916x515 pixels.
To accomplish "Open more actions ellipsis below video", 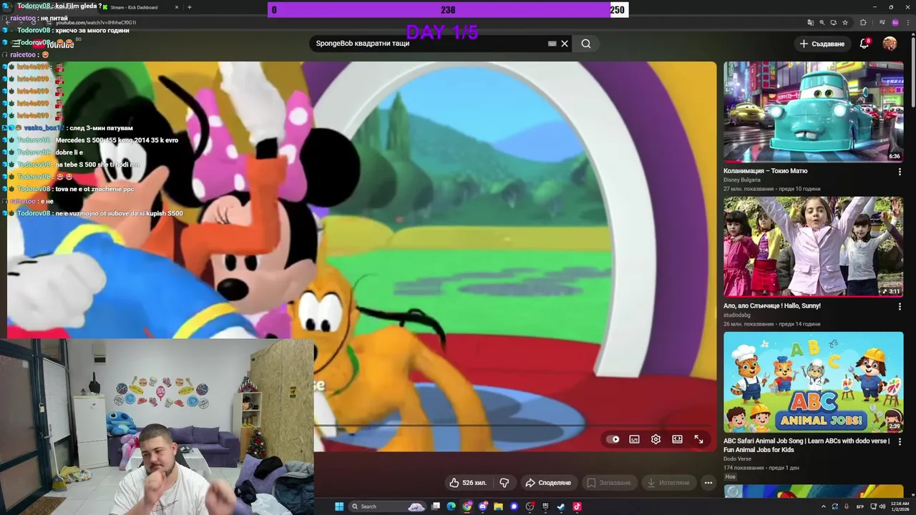I will tap(708, 483).
